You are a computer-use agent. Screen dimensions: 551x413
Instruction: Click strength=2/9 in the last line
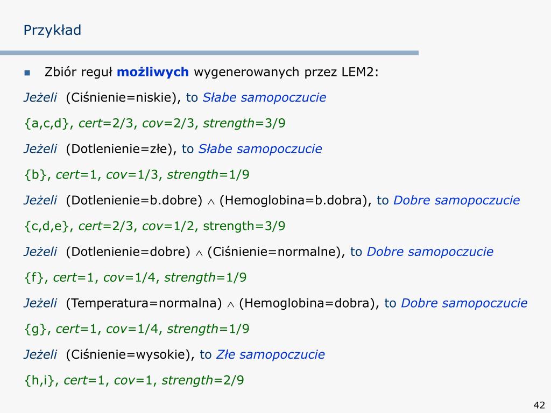(203, 380)
